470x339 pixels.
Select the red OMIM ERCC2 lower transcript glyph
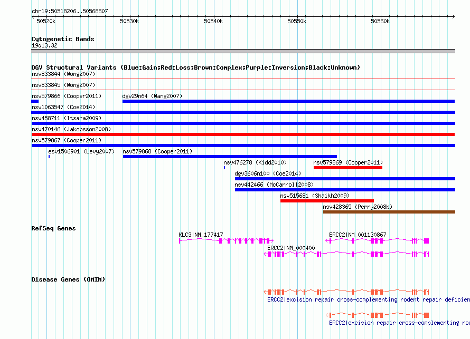point(378,315)
